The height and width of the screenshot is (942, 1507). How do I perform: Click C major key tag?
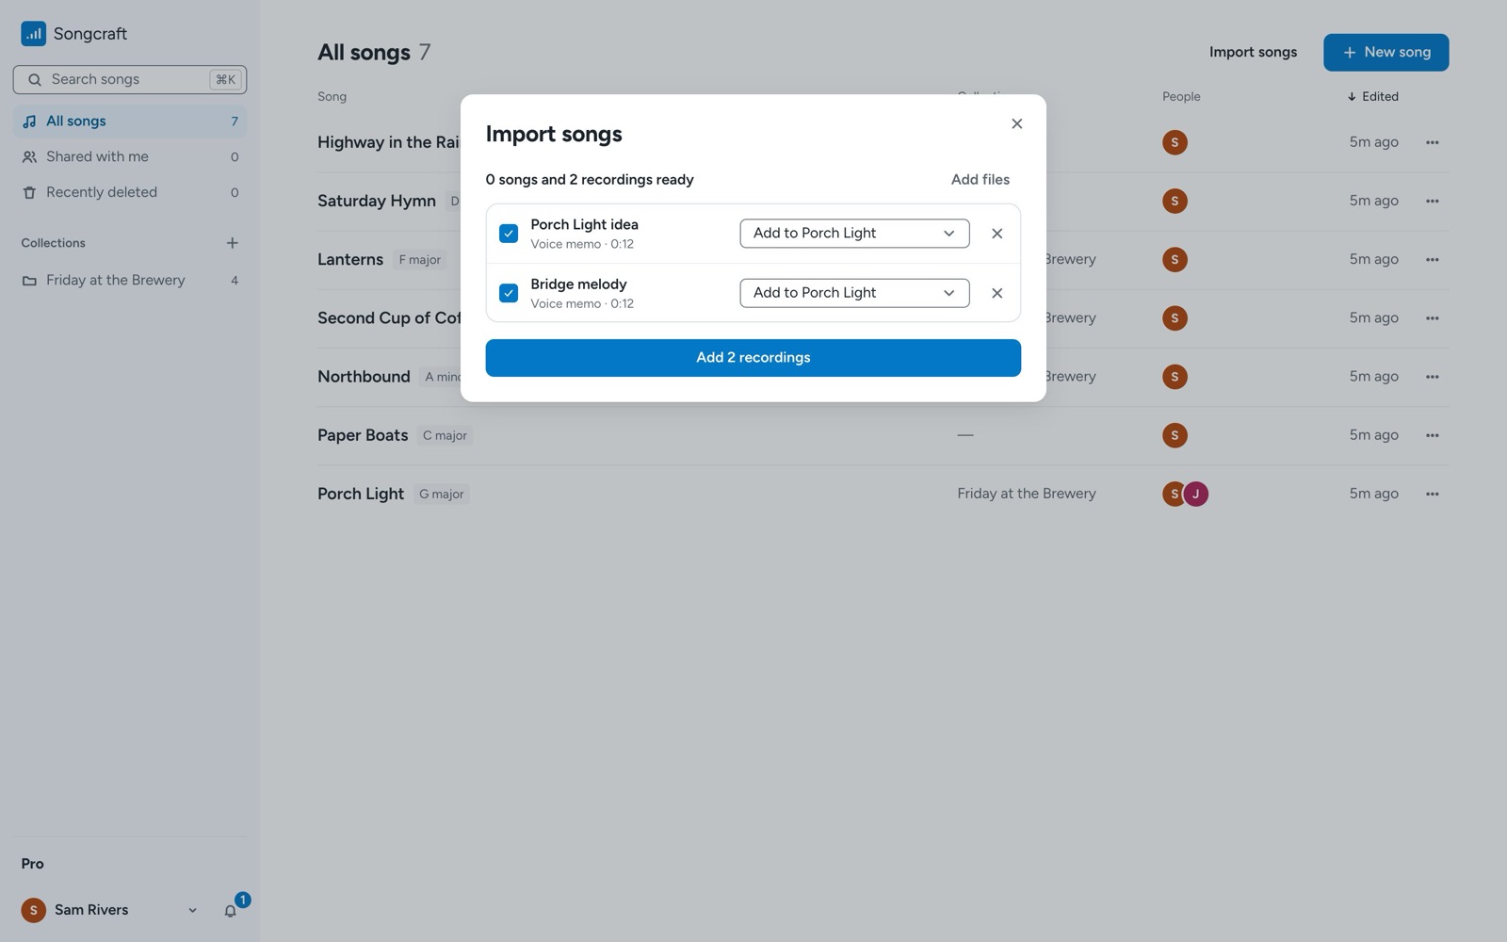coord(445,435)
